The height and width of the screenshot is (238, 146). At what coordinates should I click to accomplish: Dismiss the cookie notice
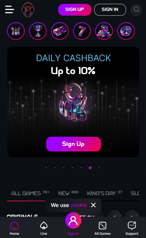[x=93, y=205]
